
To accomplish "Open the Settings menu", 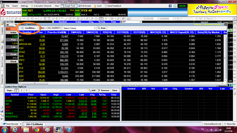I will coord(24,6).
